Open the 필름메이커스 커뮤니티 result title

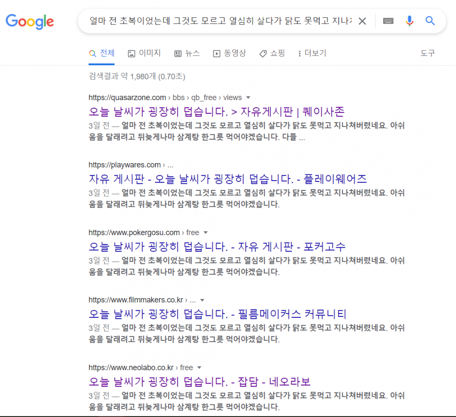click(x=217, y=314)
